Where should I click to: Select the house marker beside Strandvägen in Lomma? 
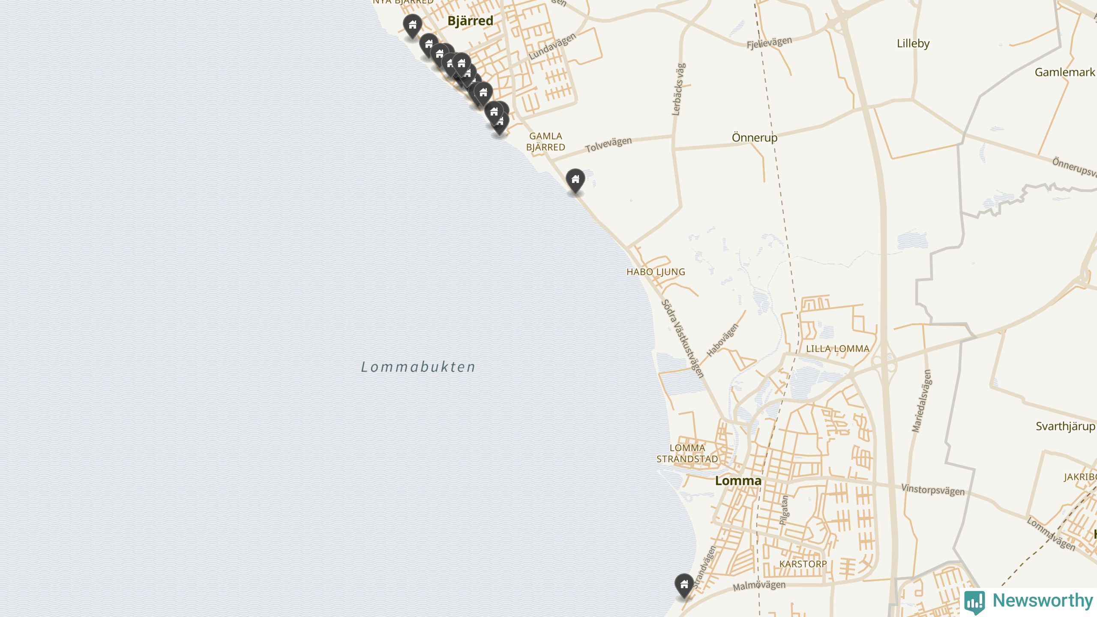click(684, 586)
